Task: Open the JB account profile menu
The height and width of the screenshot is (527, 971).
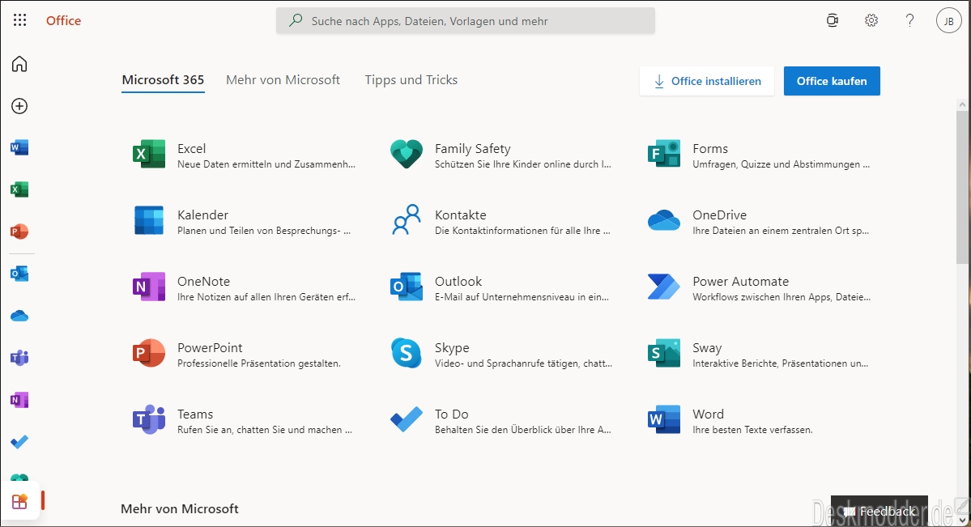Action: click(948, 20)
